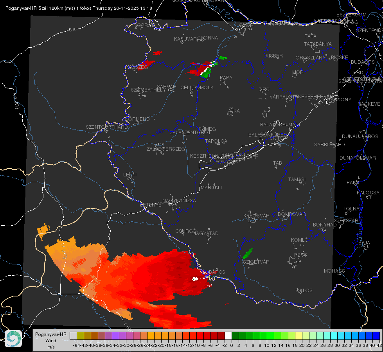The width and height of the screenshot is (383, 352).
Task: Click the KISBÉR city label
Action: [274, 56]
